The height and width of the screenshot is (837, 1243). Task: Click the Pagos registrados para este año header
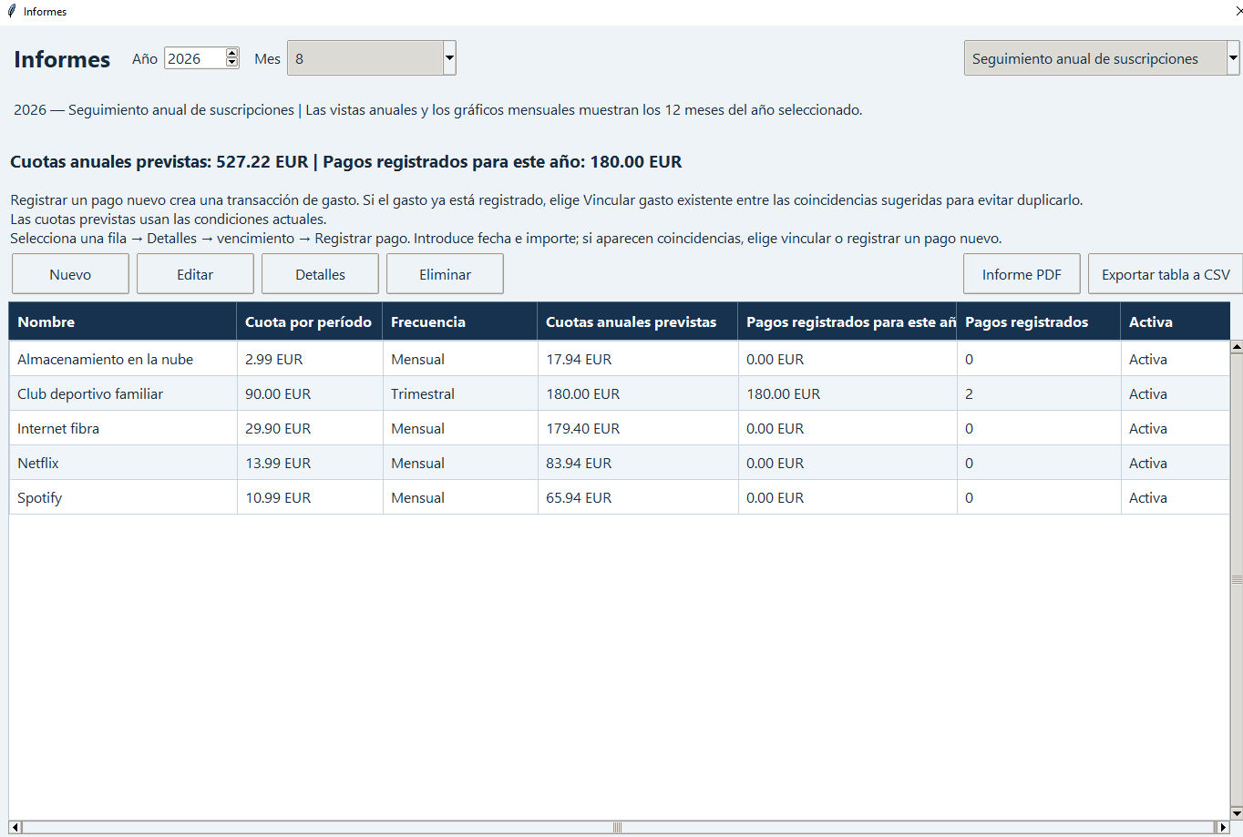tap(847, 322)
